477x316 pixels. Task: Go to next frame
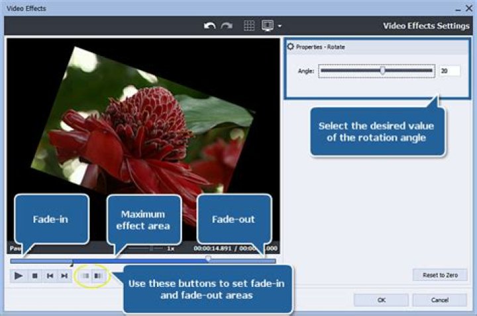point(64,276)
